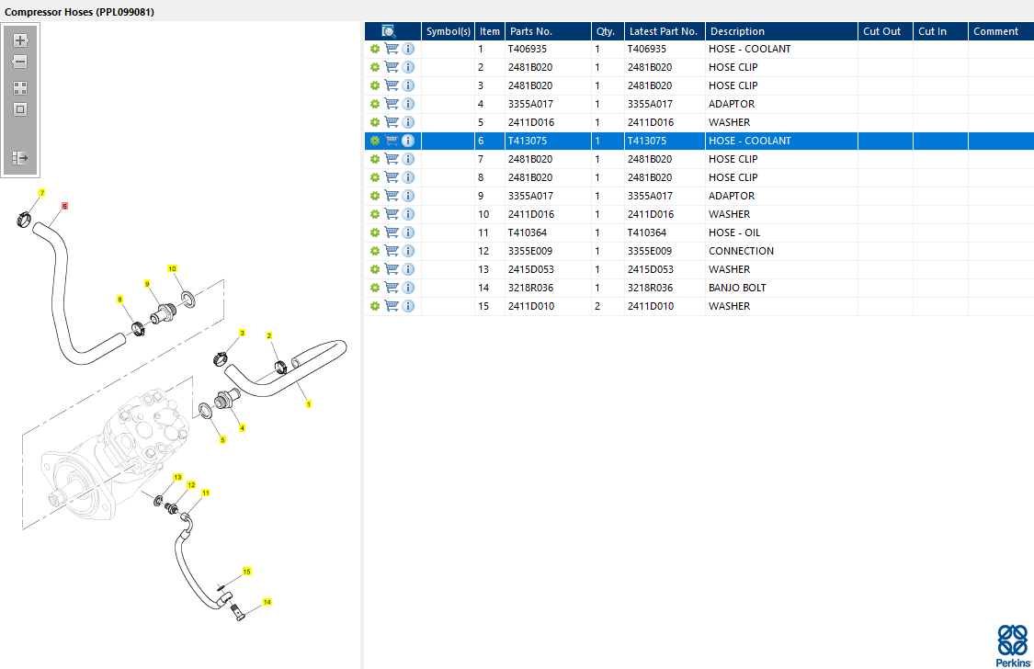Click CONNECTION description cell
This screenshot has height=669, width=1034.
click(x=781, y=251)
